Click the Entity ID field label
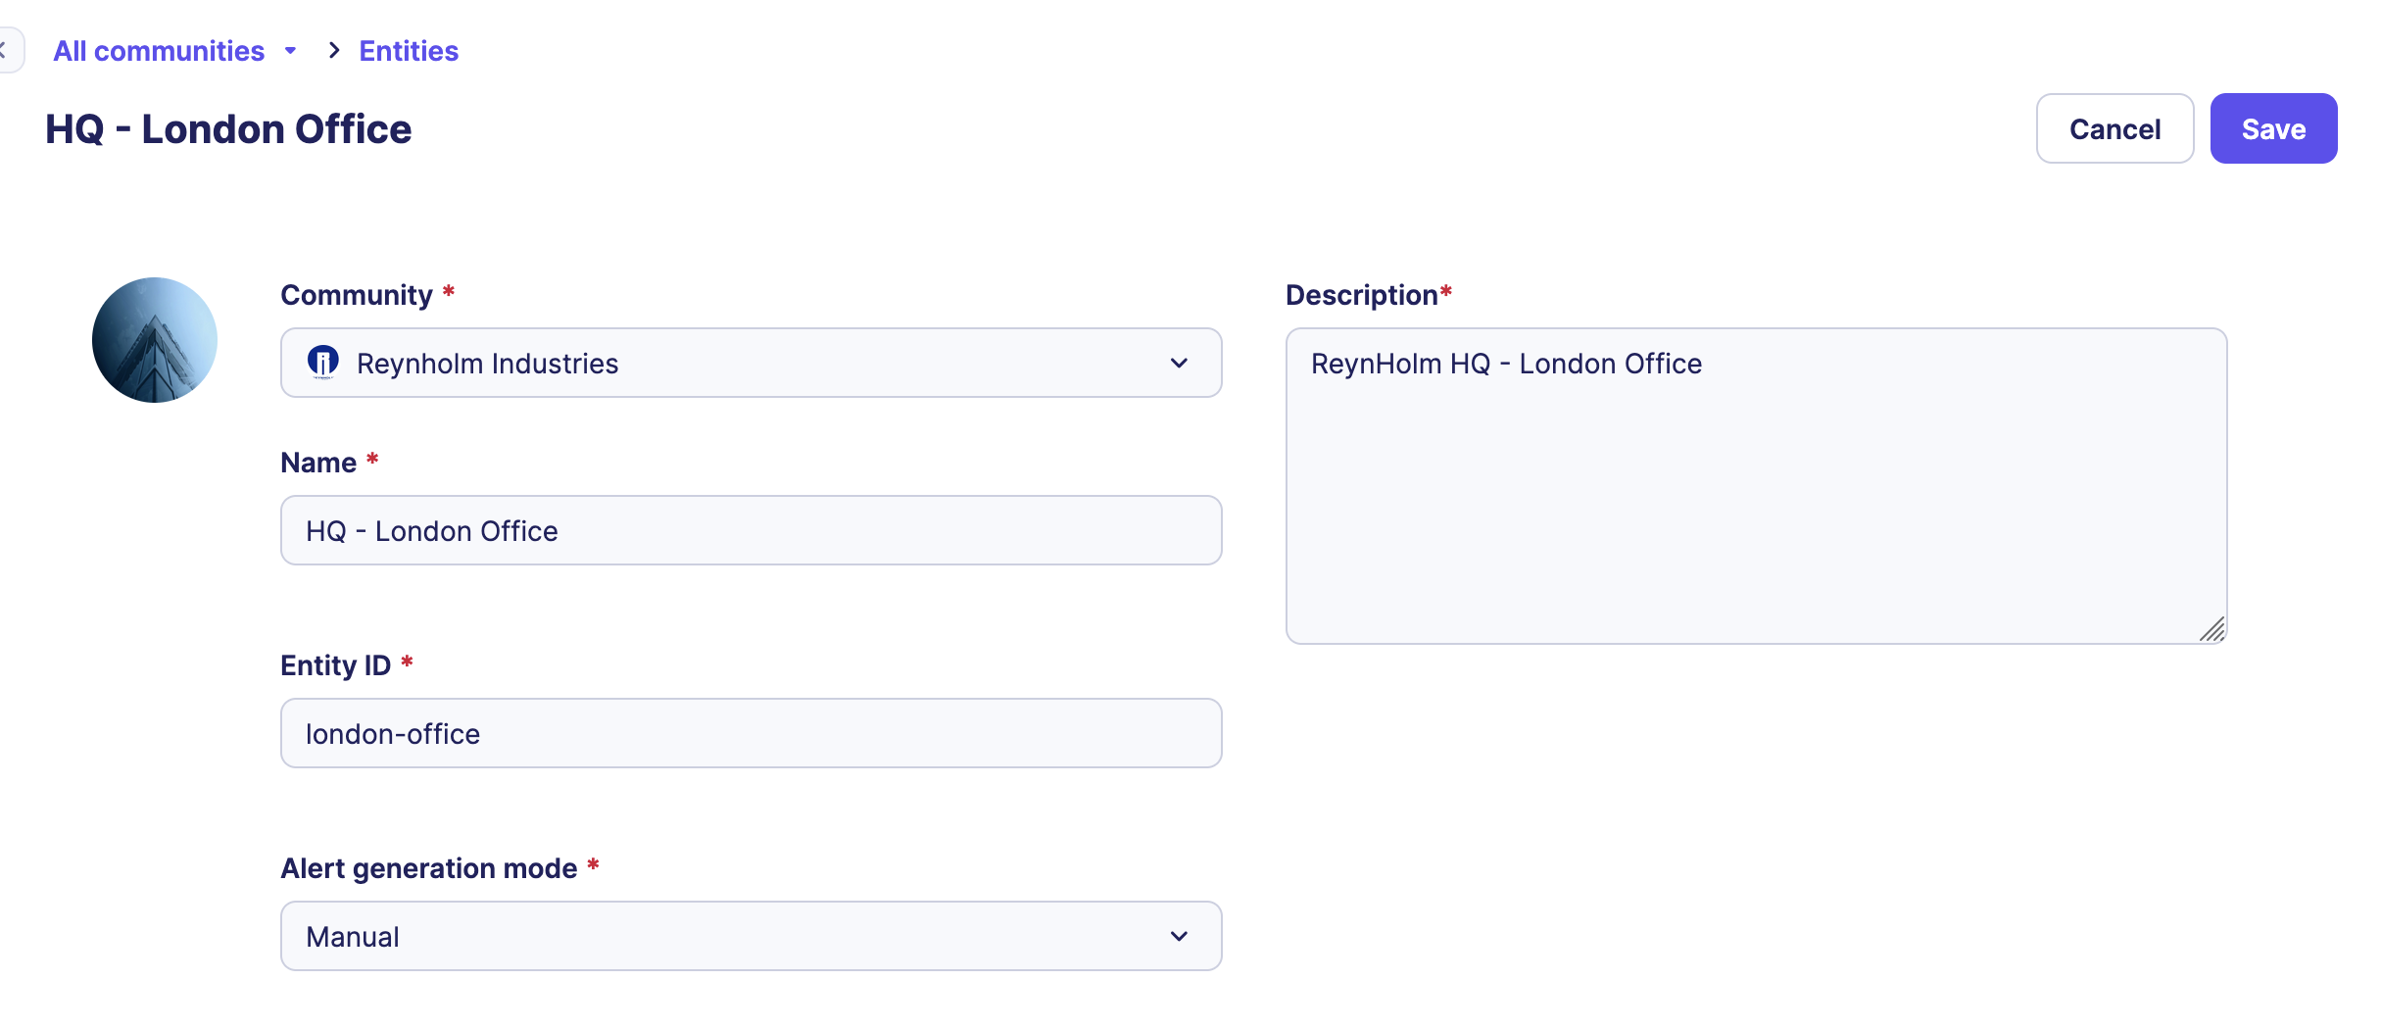The image size is (2381, 1029). click(335, 665)
